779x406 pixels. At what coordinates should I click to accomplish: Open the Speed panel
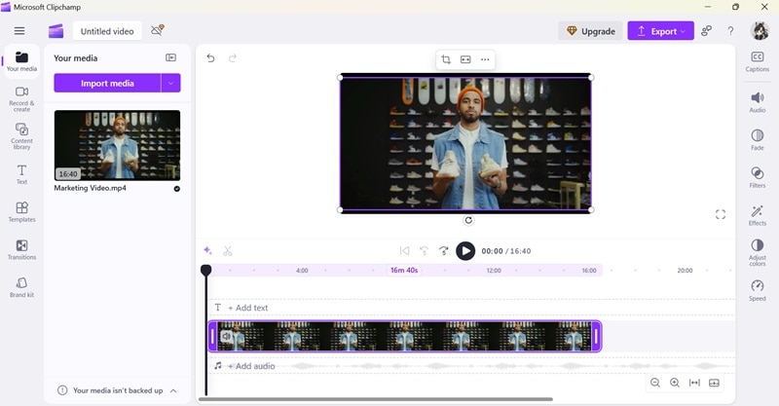[758, 291]
